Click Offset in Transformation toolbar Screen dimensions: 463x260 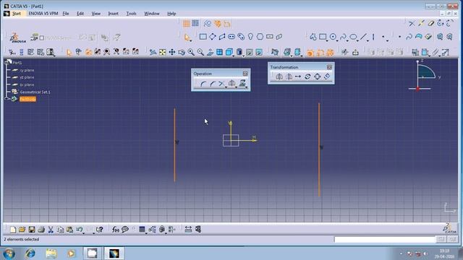pos(326,77)
